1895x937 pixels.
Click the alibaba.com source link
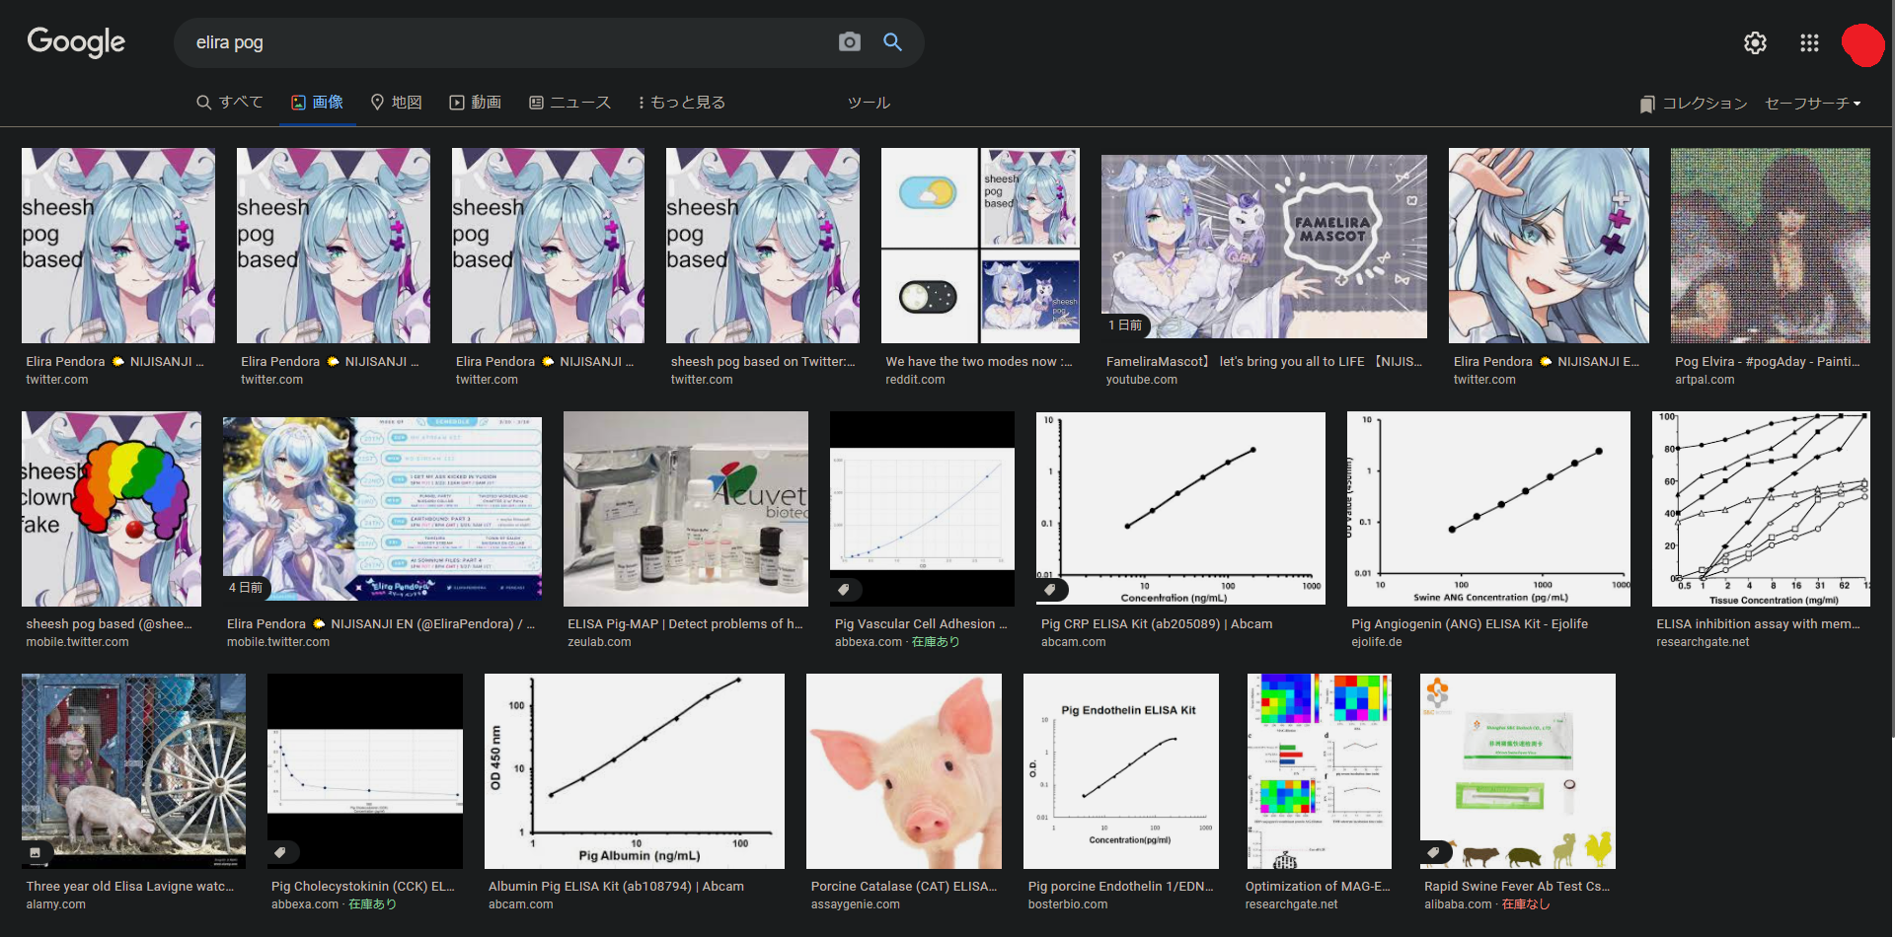pyautogui.click(x=1458, y=904)
